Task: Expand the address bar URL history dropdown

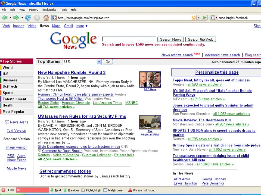Action: tap(198, 18)
